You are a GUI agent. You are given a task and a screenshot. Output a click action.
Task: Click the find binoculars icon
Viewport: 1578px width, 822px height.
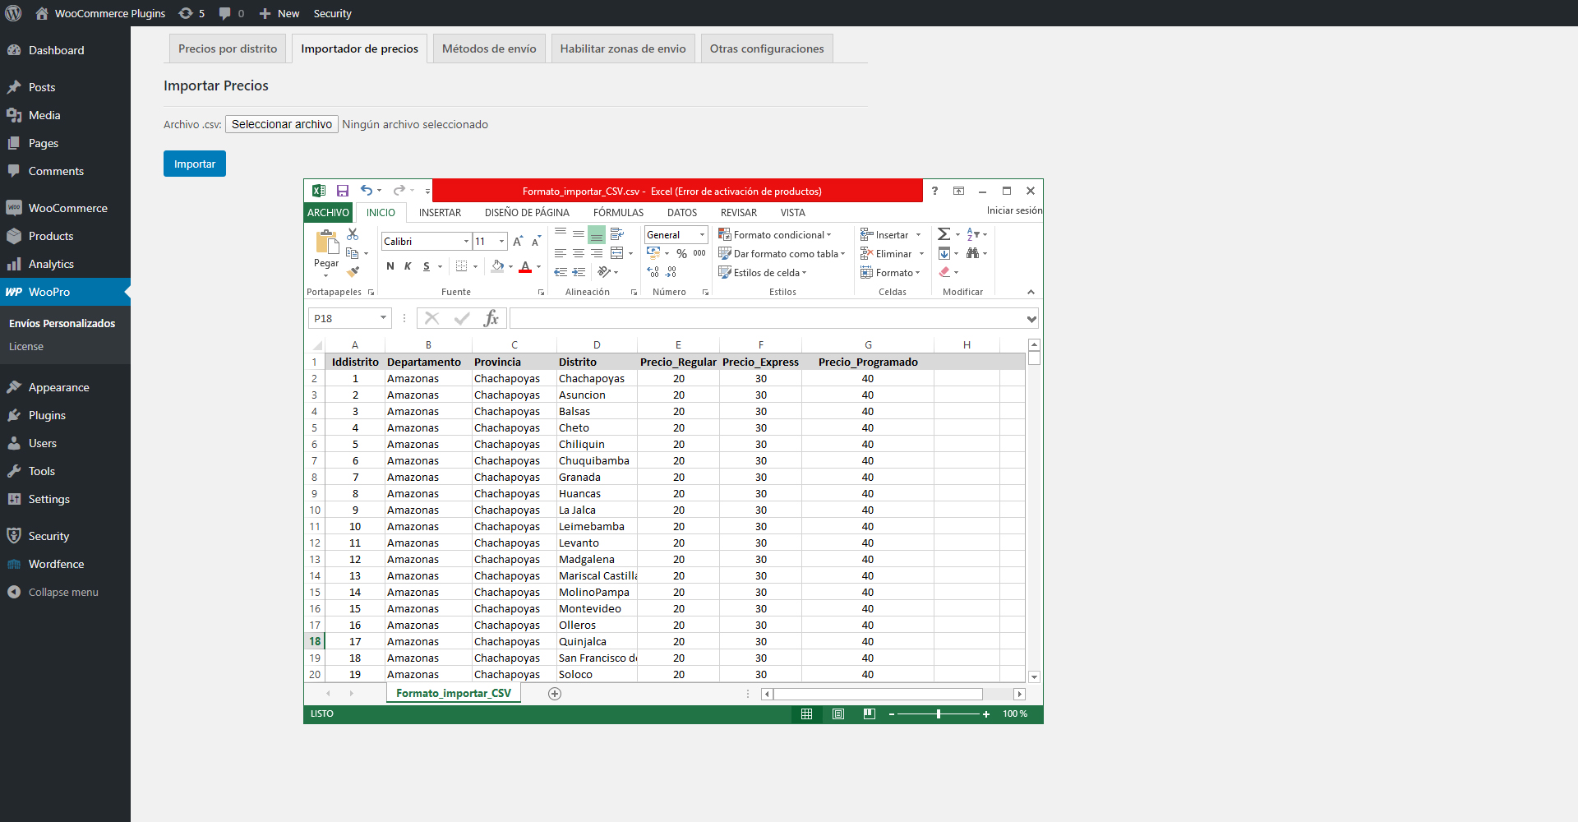click(x=973, y=253)
